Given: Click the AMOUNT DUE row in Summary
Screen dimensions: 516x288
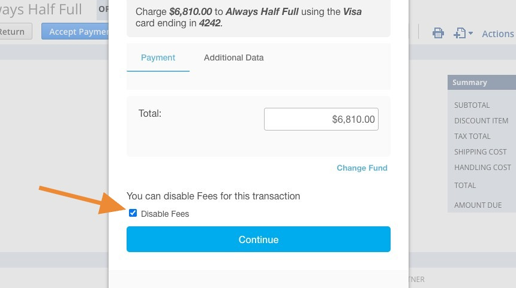Looking at the screenshot, I should [482, 205].
